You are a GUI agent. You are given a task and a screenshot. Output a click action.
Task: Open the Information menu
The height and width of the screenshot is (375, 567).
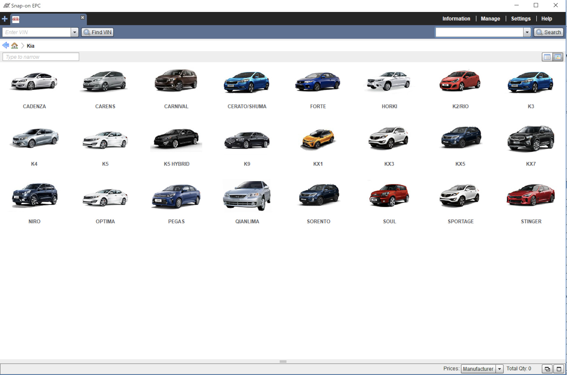click(x=456, y=19)
